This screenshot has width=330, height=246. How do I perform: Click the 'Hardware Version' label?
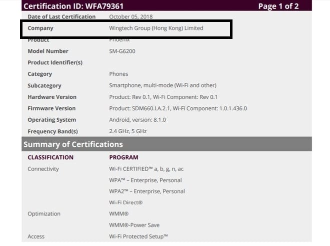coord(52,97)
